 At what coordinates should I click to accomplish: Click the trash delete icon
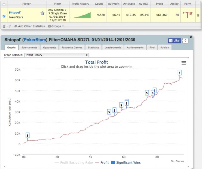click(4, 26)
